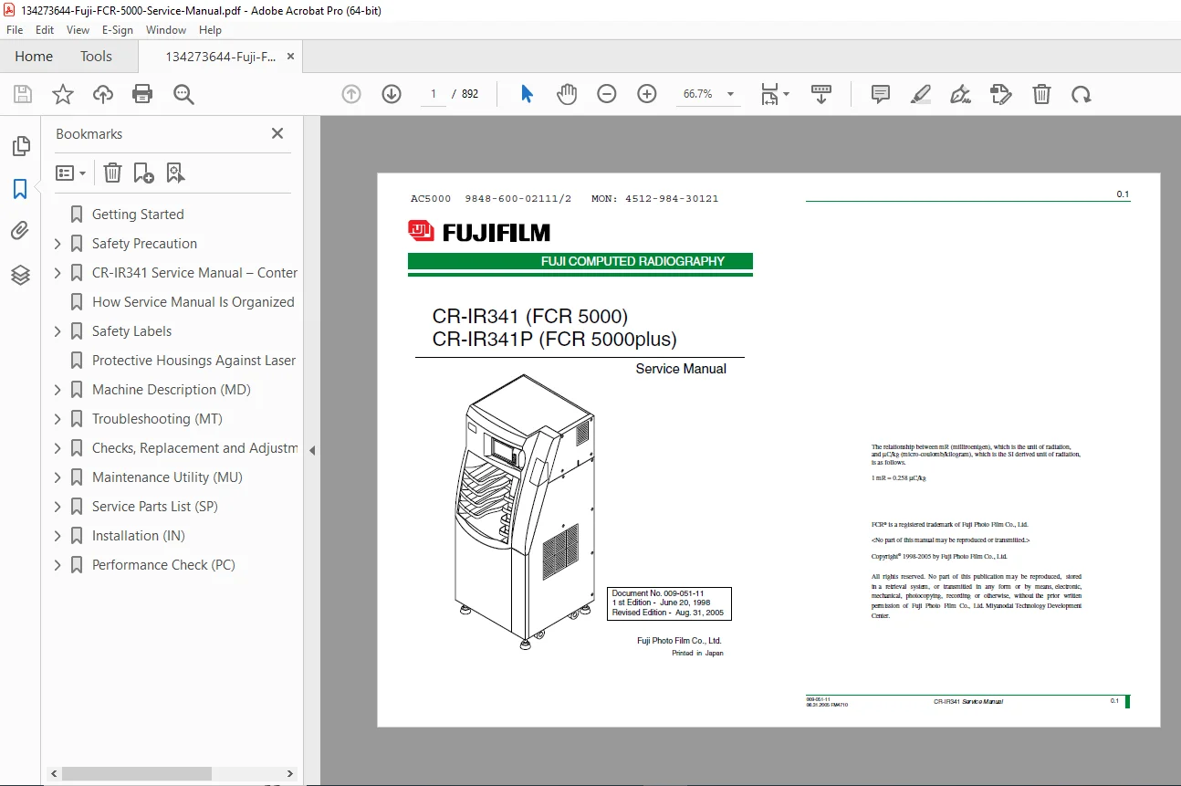Click the upload to cloud icon
This screenshot has height=786, width=1181.
pos(103,94)
